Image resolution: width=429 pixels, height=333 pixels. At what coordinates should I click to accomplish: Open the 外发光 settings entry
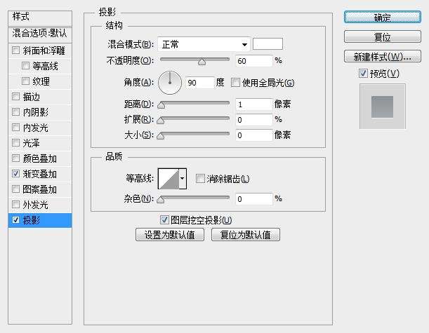36,205
